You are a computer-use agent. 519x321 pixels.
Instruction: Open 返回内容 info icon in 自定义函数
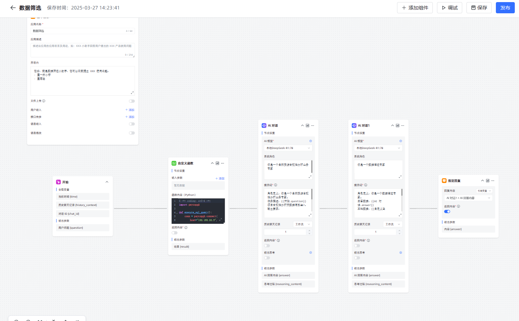pyautogui.click(x=186, y=228)
